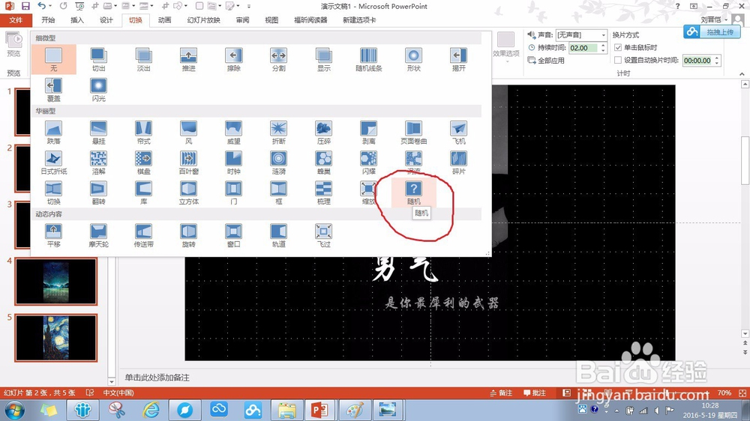Screen dimensions: 750x421
Task: Increase auto-advance time stepper up
Action: point(716,58)
